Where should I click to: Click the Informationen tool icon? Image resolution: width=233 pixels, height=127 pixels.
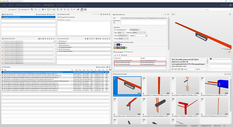19,10
